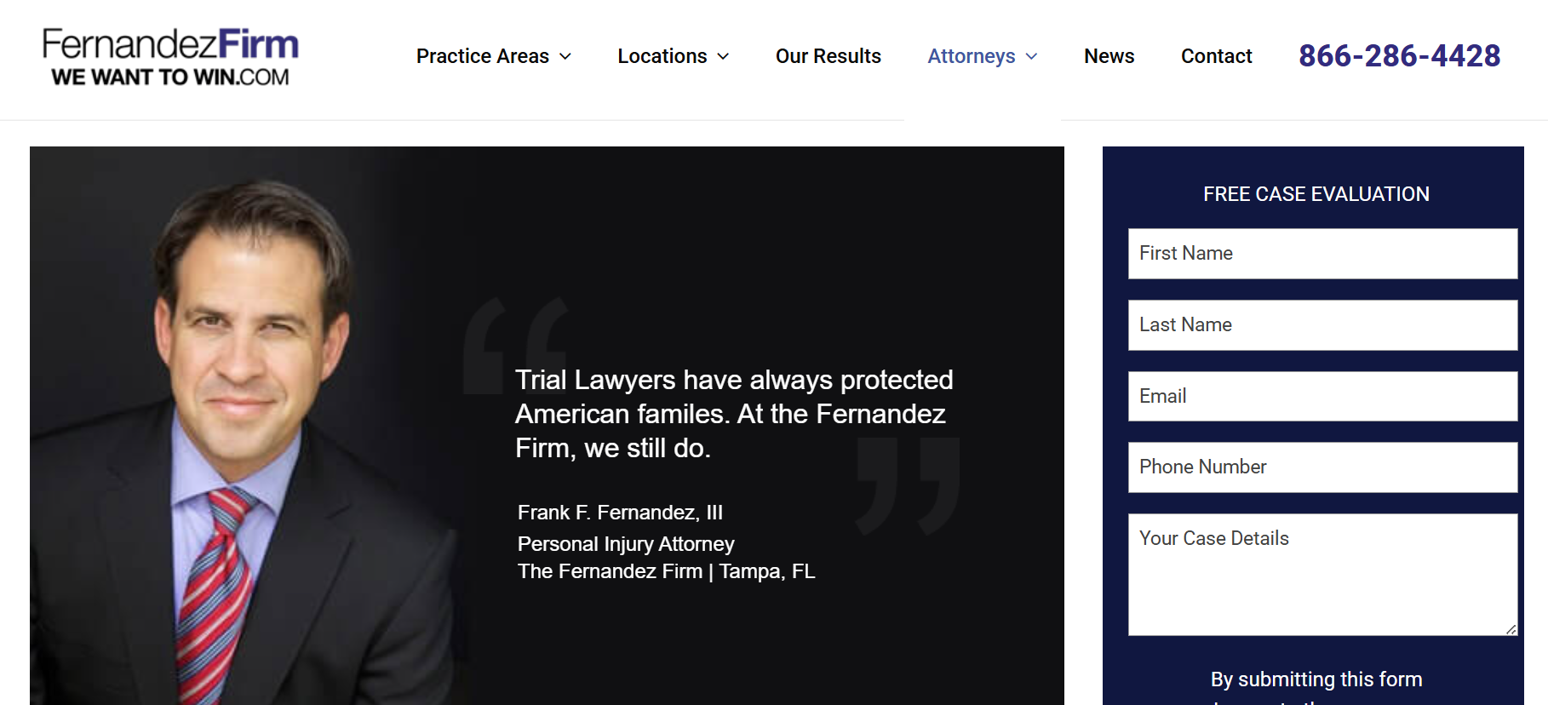The height and width of the screenshot is (705, 1548).
Task: Select the Phone Number field
Action: [x=1322, y=467]
